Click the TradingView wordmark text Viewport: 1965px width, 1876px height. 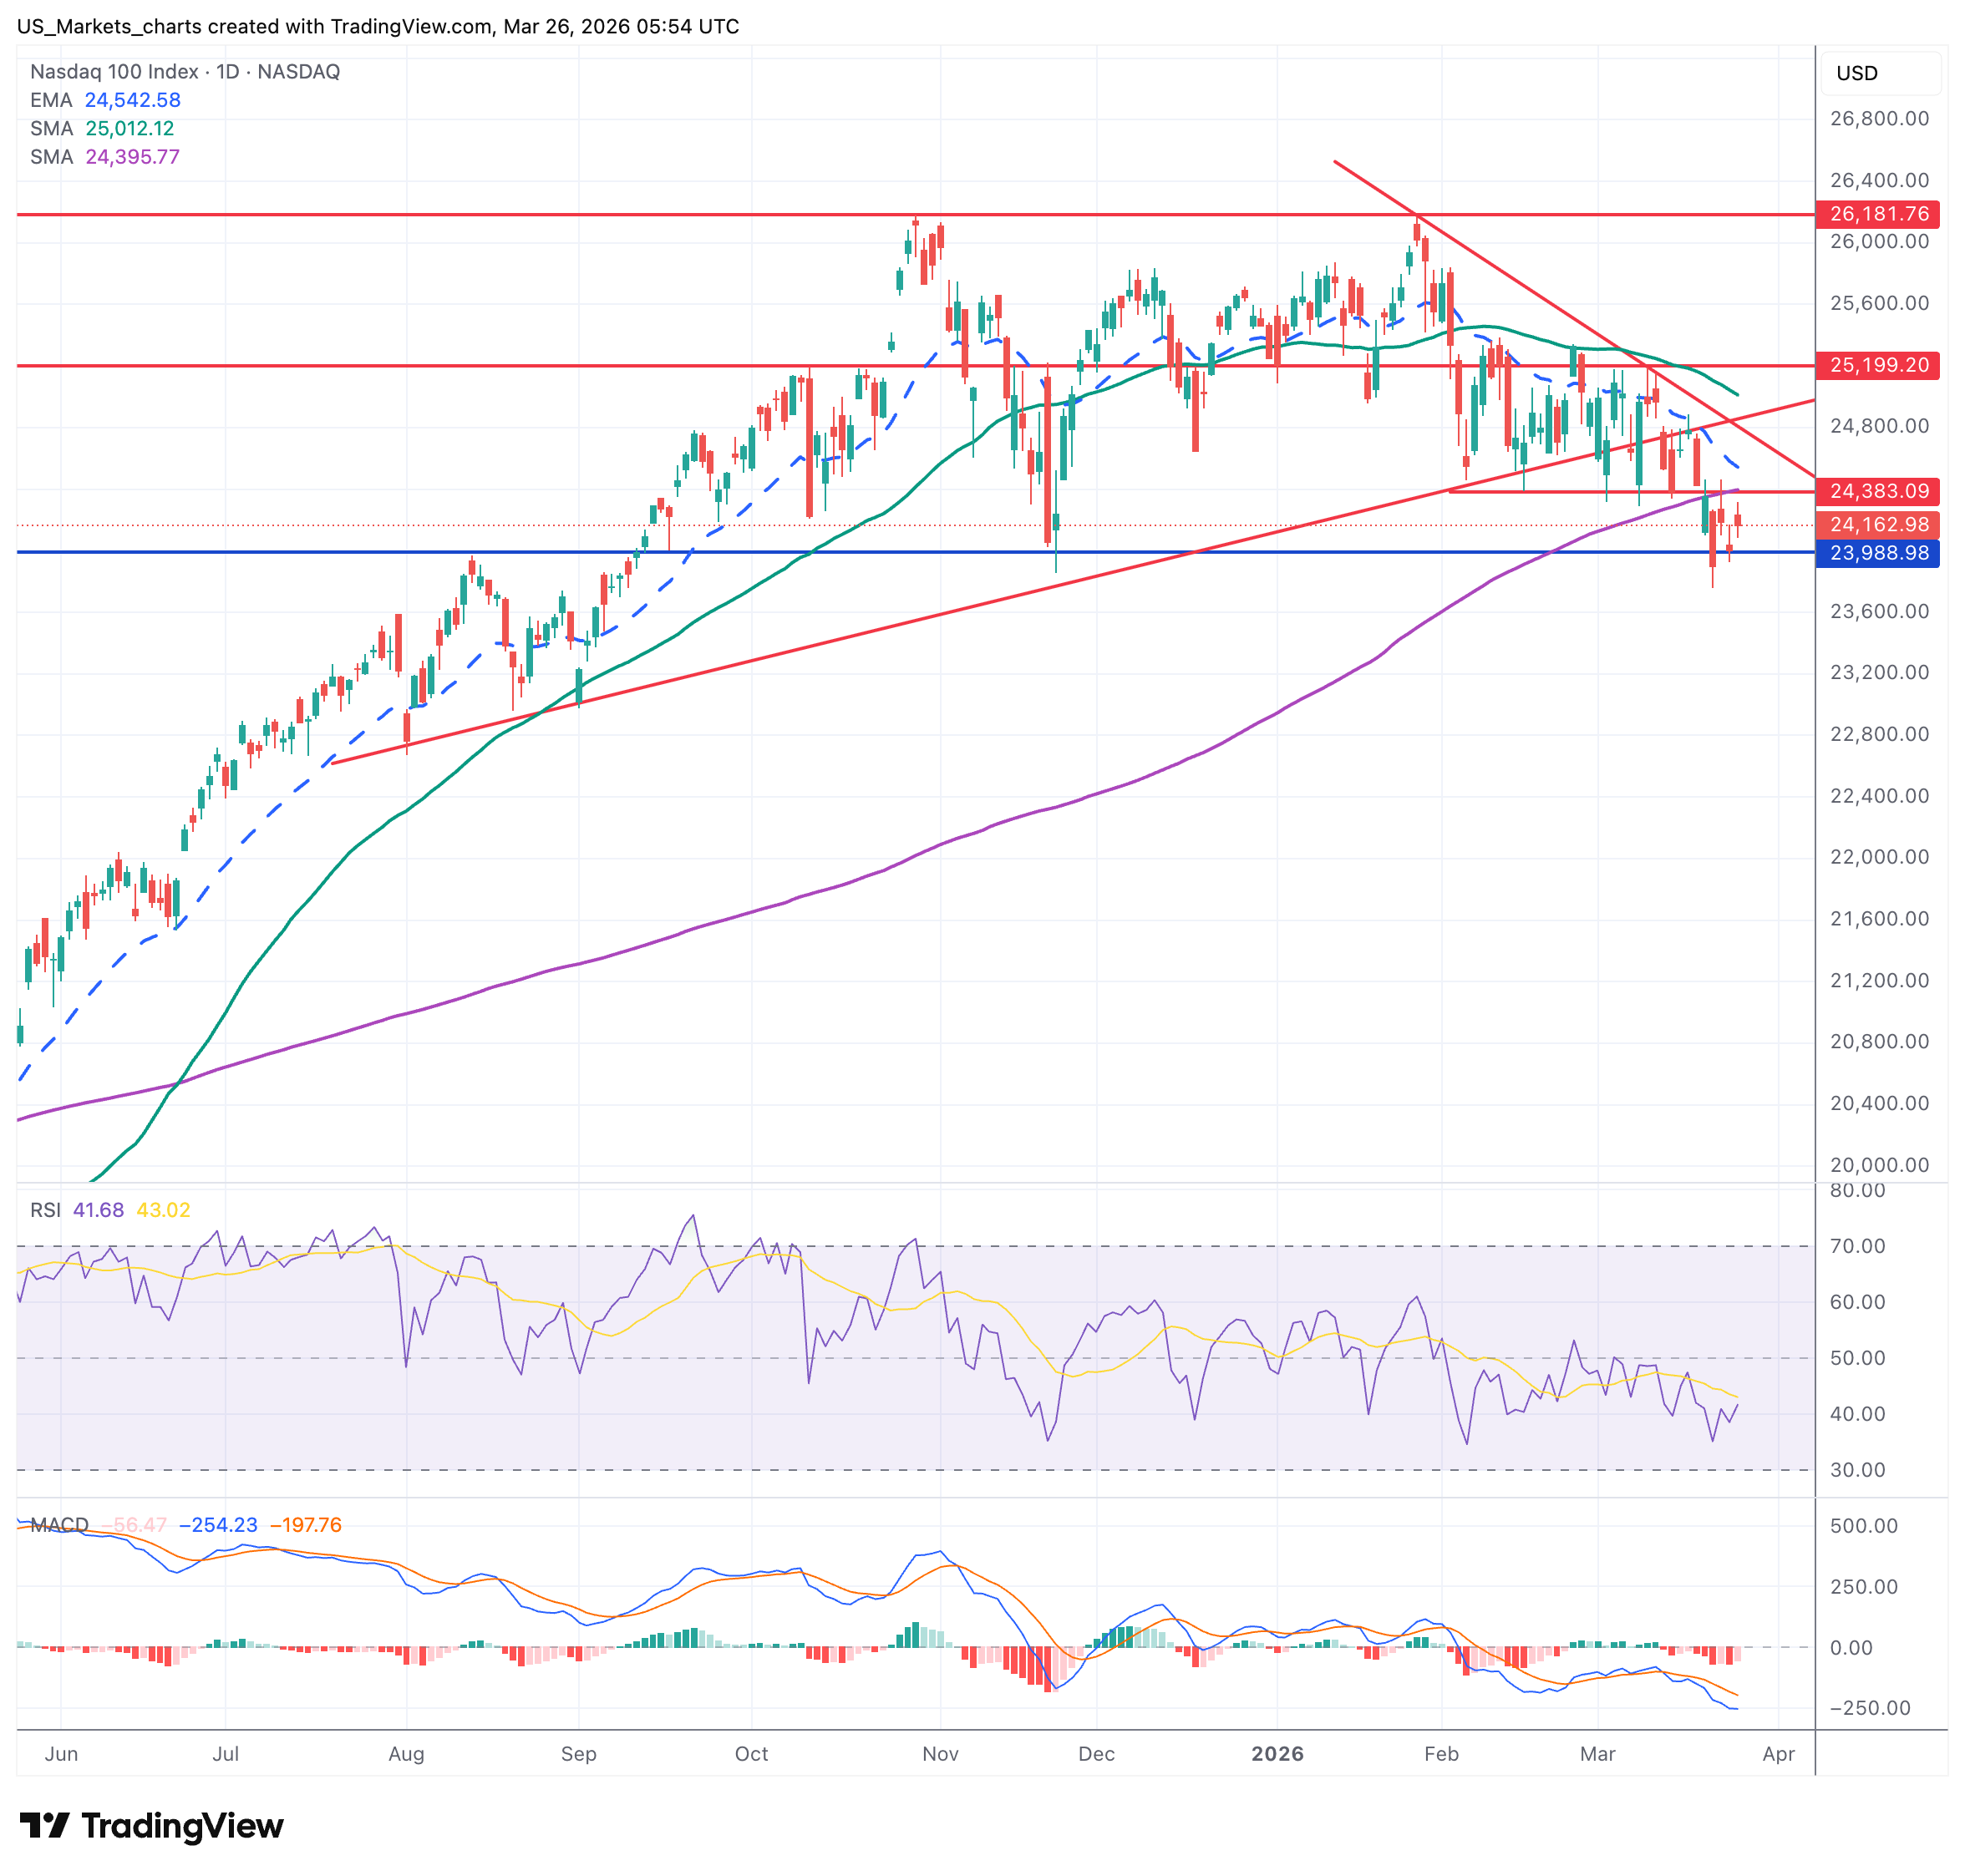(x=182, y=1825)
